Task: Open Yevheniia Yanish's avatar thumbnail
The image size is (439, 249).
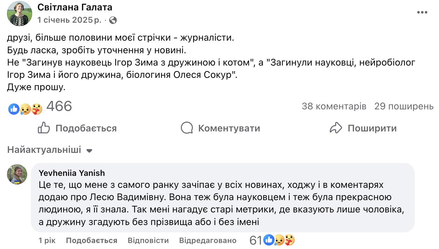Action: [x=17, y=173]
